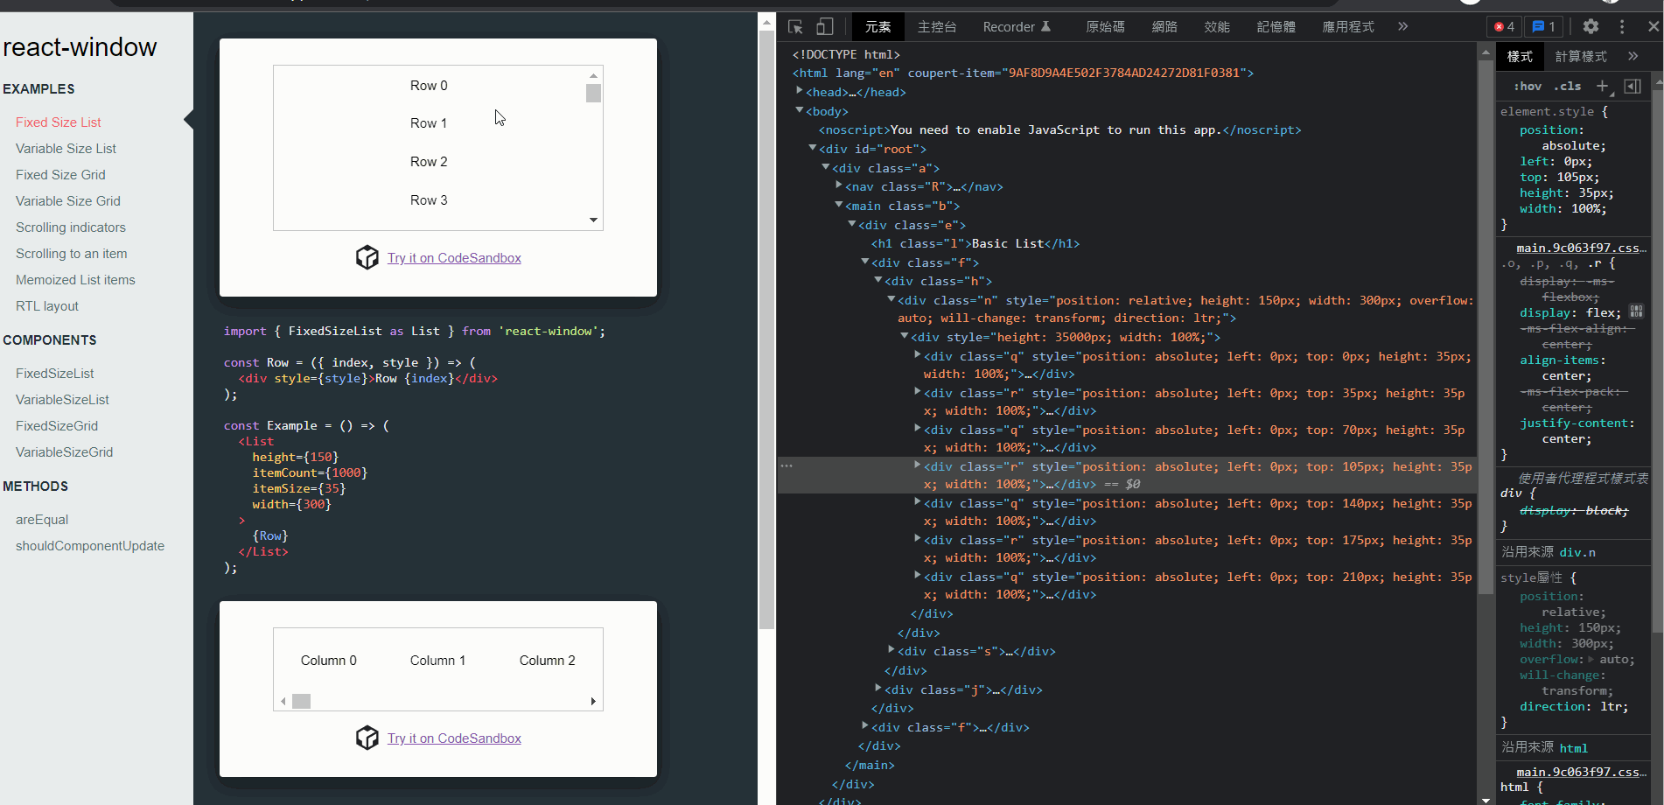Select the h1 Basic List DOM node
This screenshot has width=1664, height=805.
click(975, 243)
